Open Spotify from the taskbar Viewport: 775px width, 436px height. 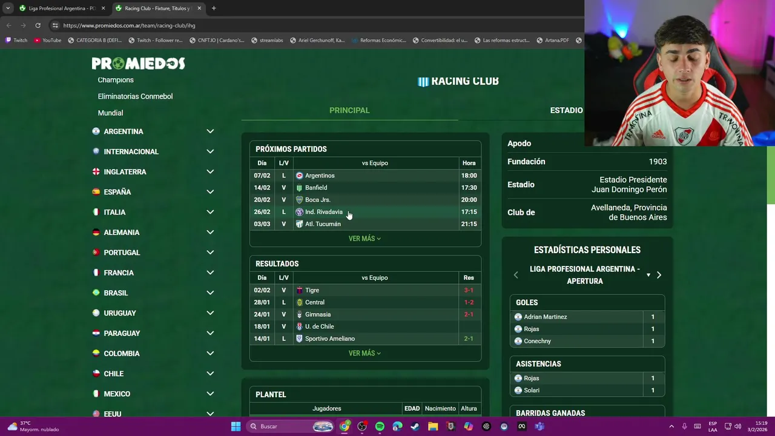380,426
